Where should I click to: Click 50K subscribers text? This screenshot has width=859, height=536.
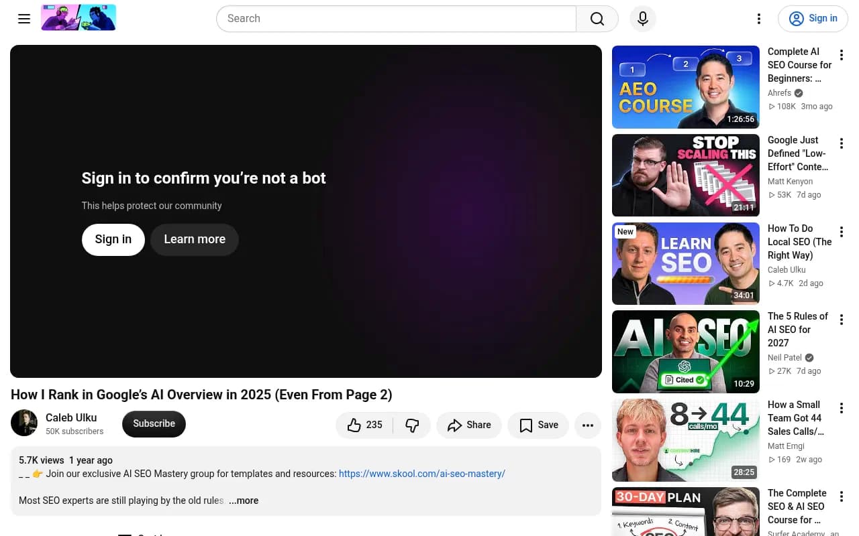coord(74,431)
